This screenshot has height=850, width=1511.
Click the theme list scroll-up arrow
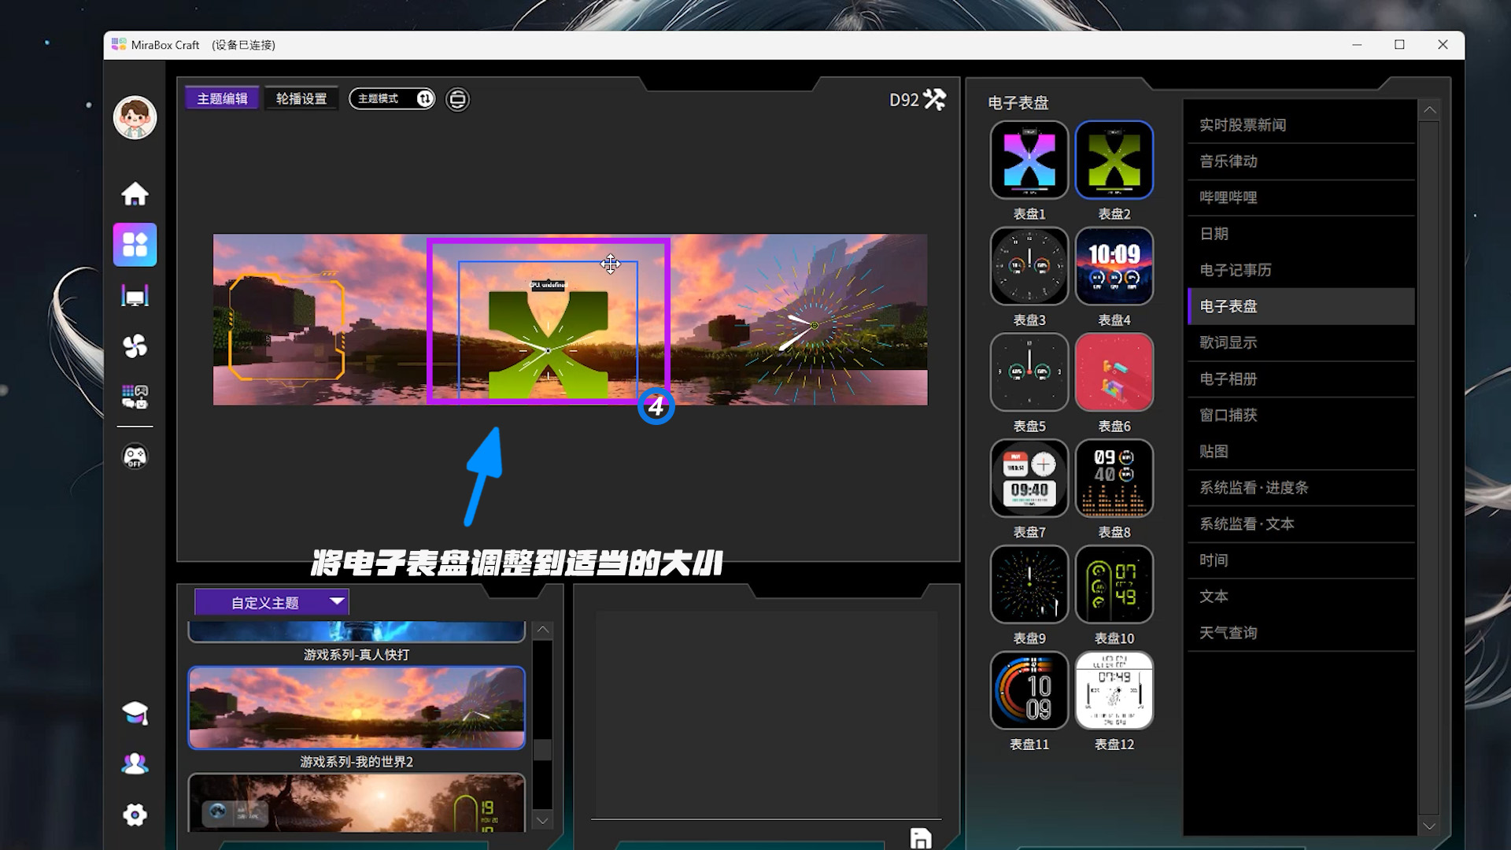click(542, 630)
